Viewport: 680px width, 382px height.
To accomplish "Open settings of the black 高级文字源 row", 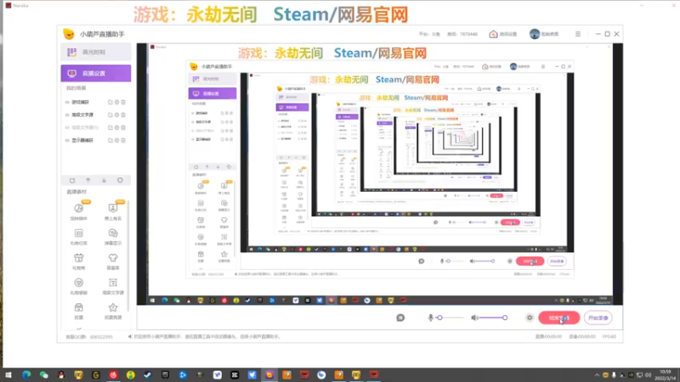I will pyautogui.click(x=116, y=115).
